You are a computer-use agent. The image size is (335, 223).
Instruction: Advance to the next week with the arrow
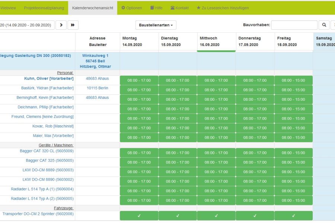click(61, 25)
